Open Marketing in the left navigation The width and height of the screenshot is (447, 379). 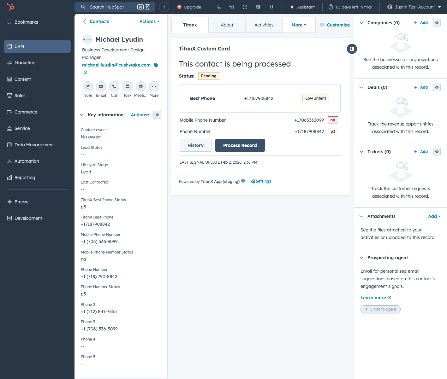point(37,63)
